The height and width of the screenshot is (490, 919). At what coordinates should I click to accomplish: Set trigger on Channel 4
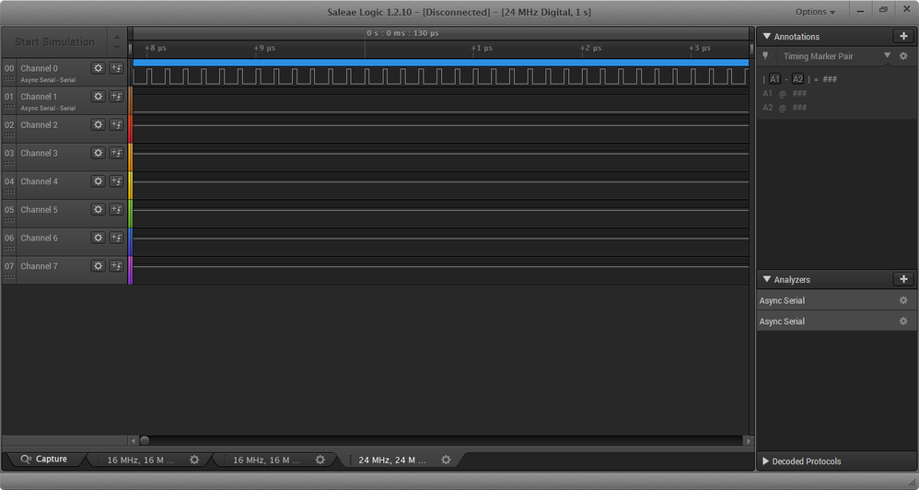116,181
